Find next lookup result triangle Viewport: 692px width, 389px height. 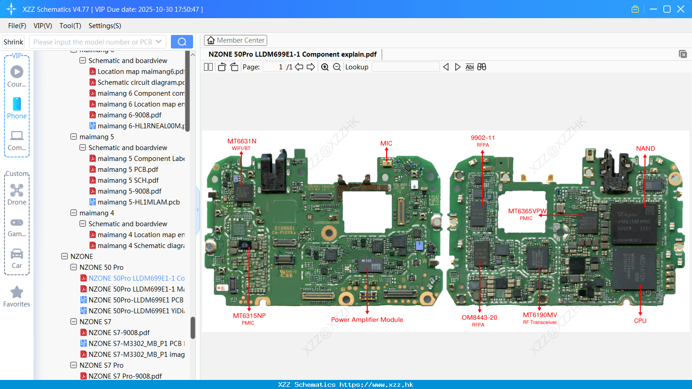click(458, 67)
